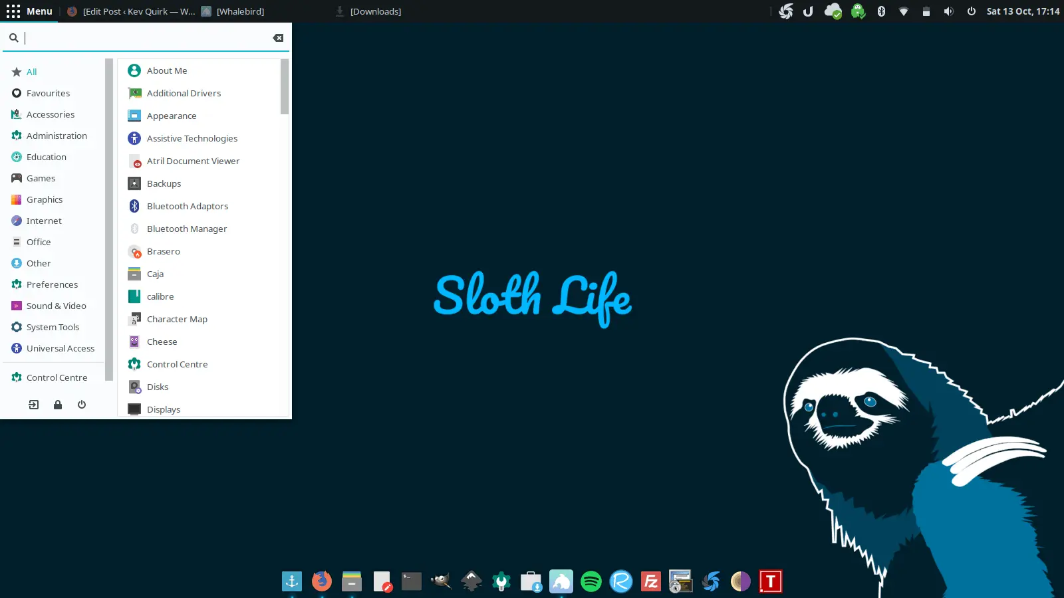
Task: Open the terminal from the dock
Action: coord(411,580)
